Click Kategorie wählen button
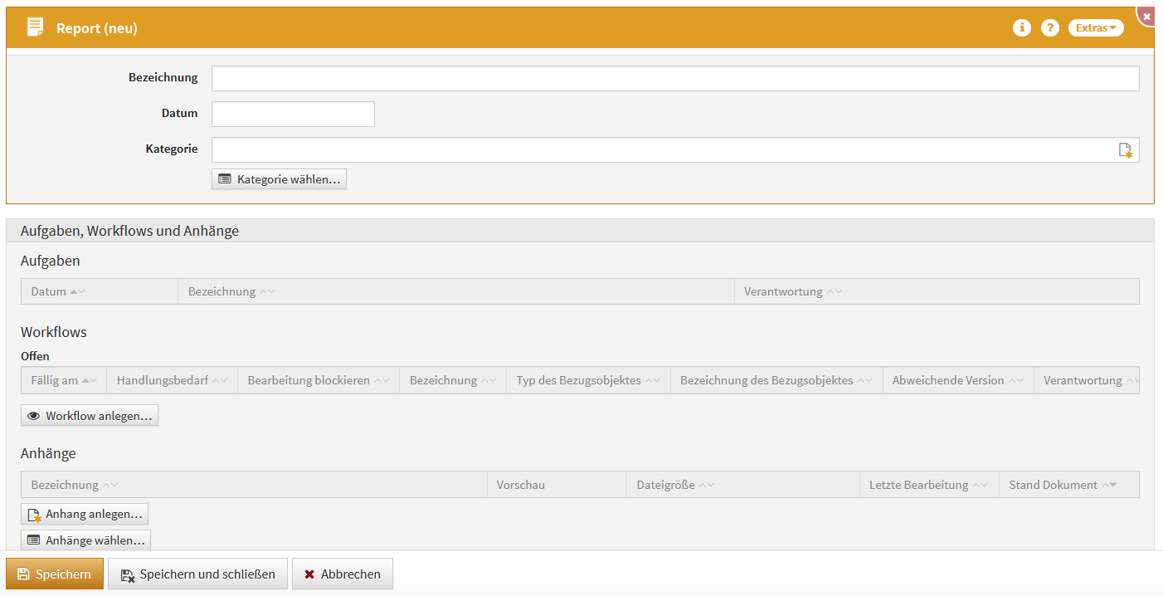Image resolution: width=1163 pixels, height=596 pixels. click(279, 179)
